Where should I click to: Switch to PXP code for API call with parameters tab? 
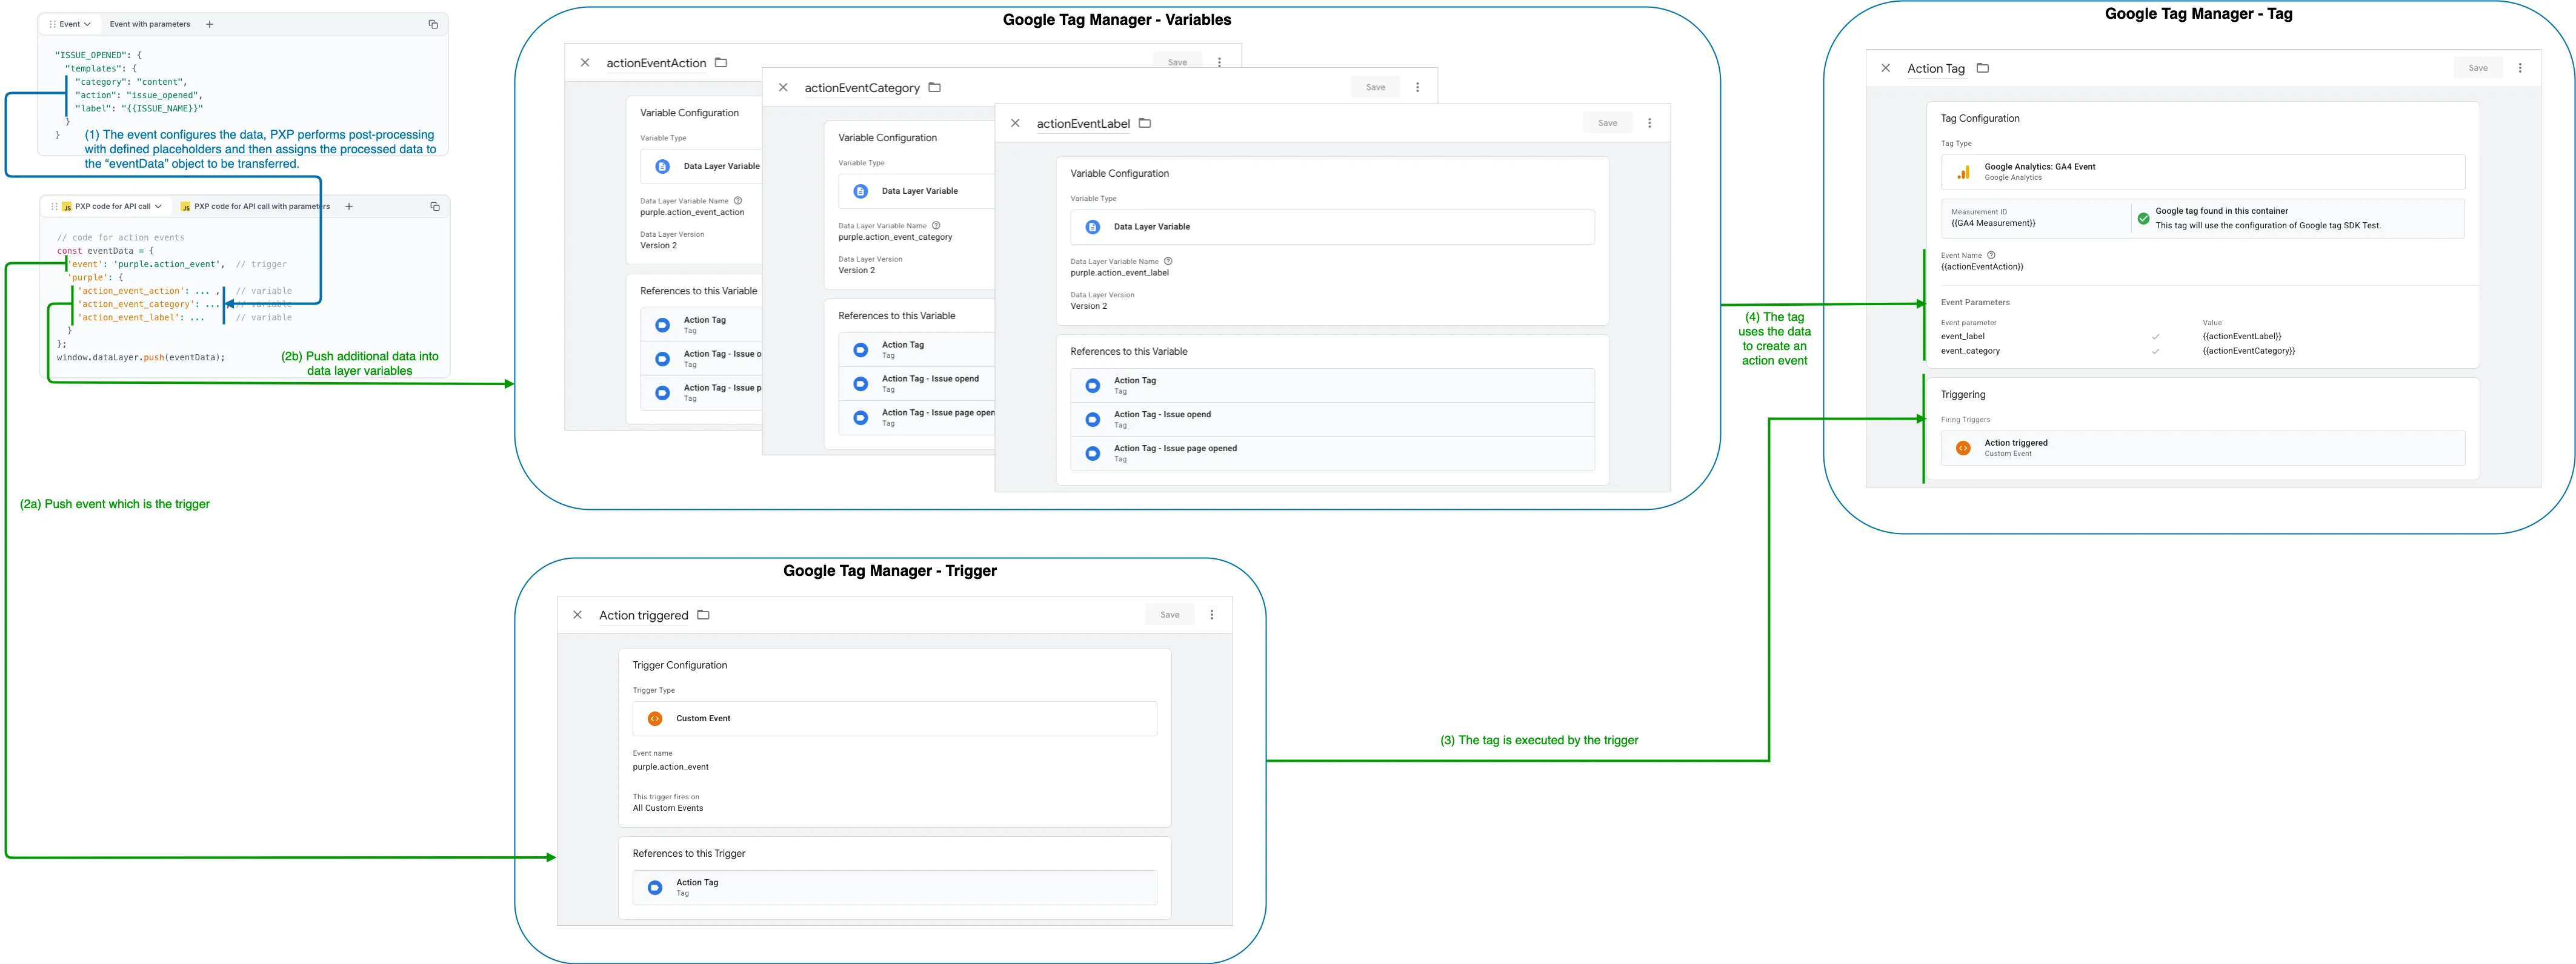point(255,206)
